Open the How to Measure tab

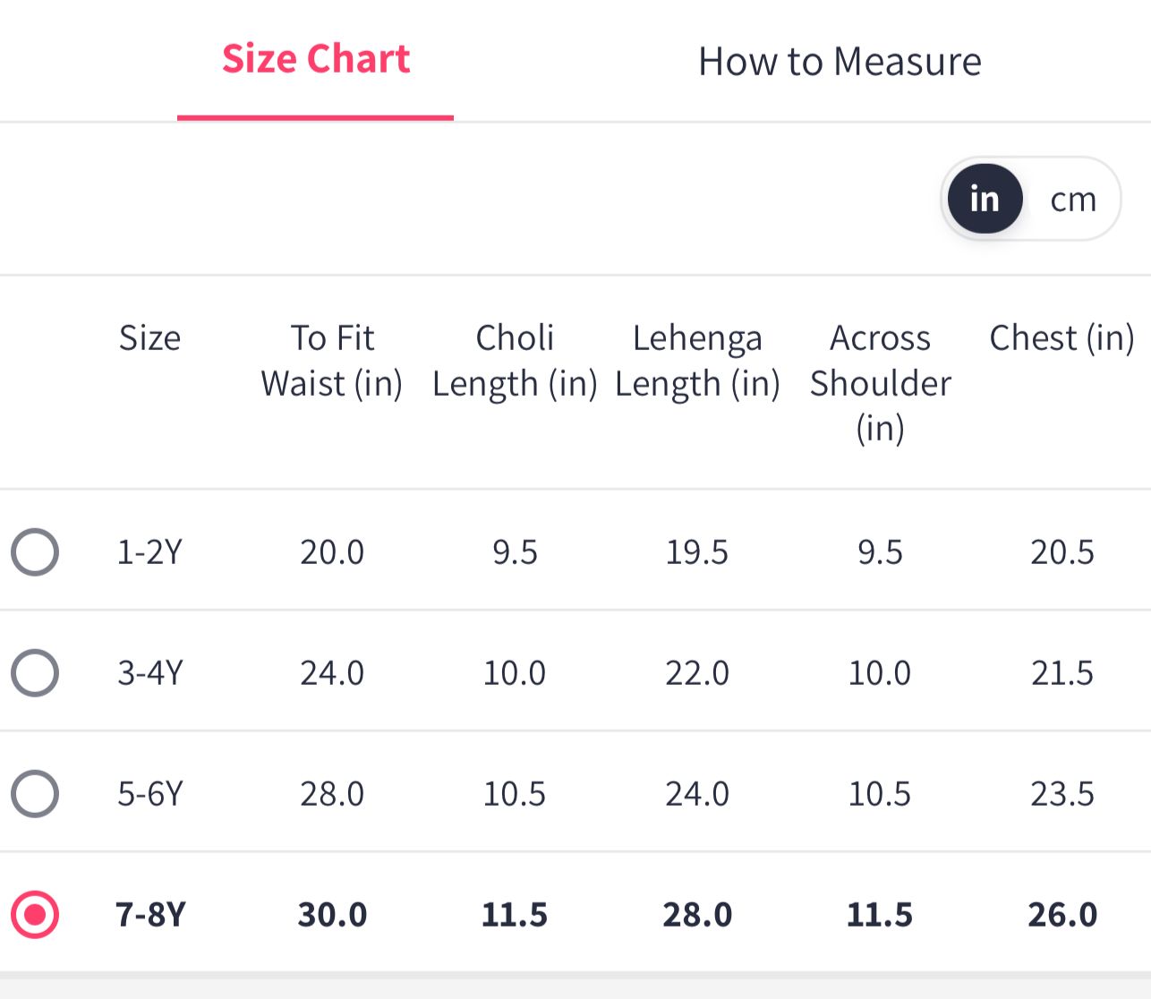pyautogui.click(x=840, y=62)
